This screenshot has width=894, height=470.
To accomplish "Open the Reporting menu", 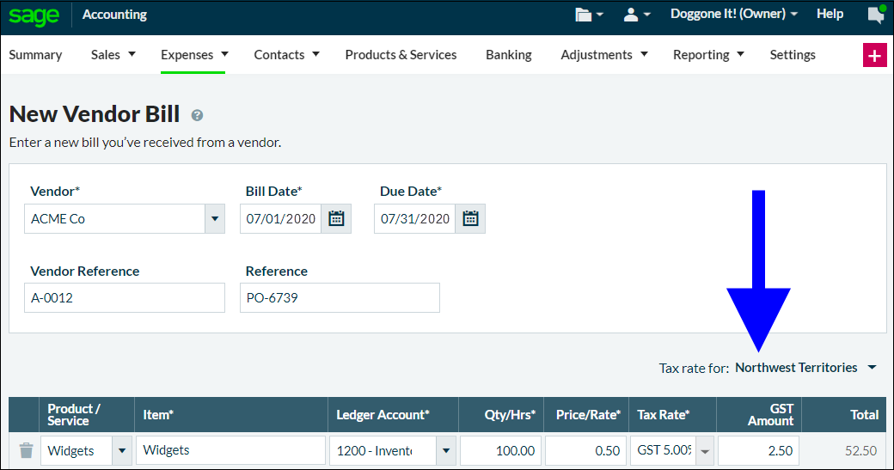I will coord(707,55).
